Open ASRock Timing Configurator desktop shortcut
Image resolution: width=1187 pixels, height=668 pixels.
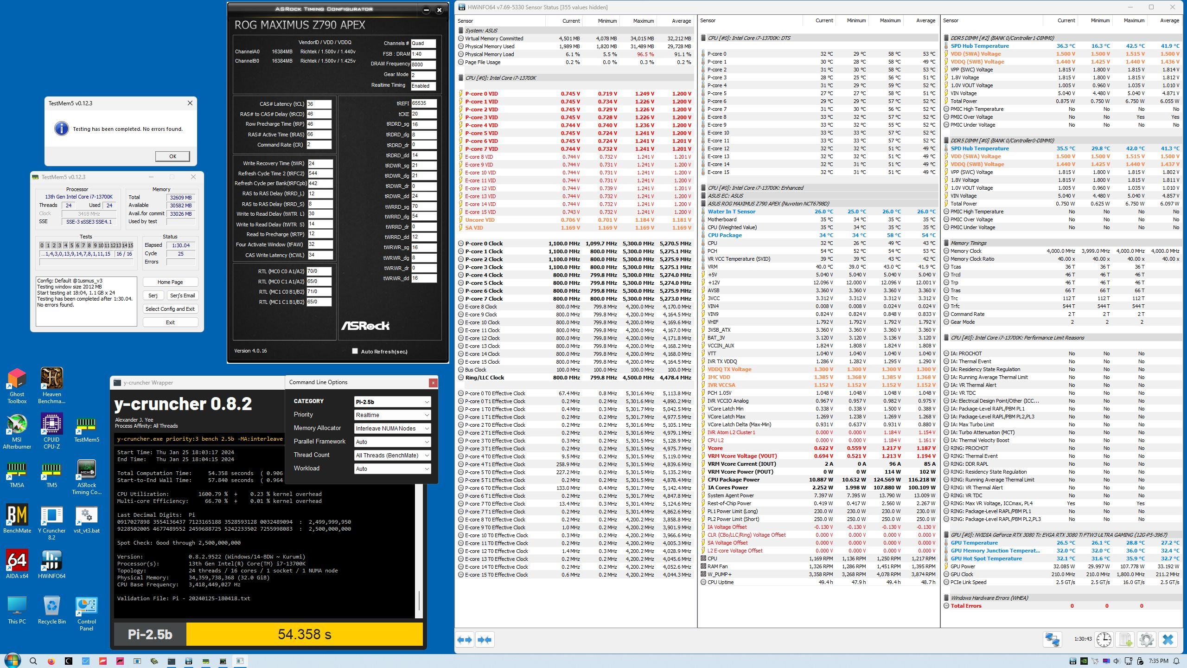86,477
